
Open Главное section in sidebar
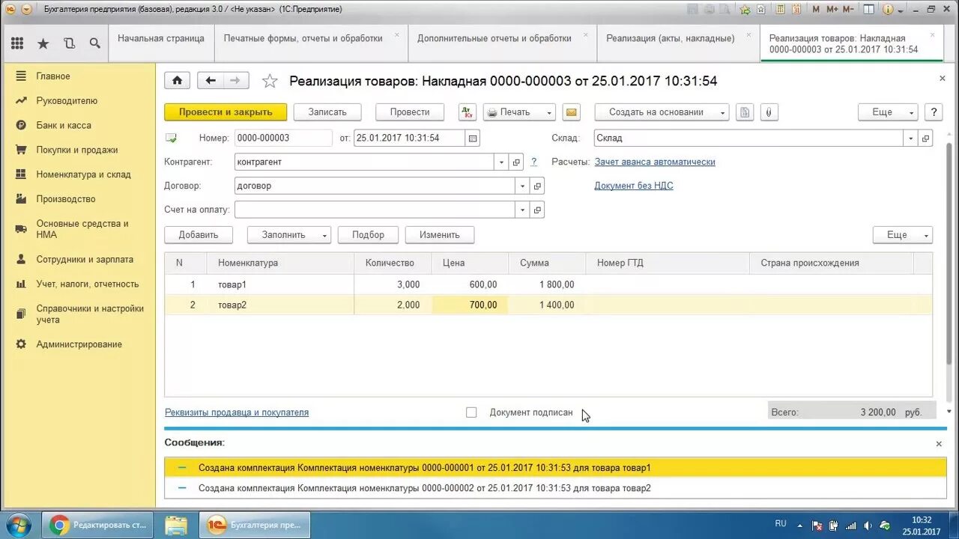click(x=53, y=76)
